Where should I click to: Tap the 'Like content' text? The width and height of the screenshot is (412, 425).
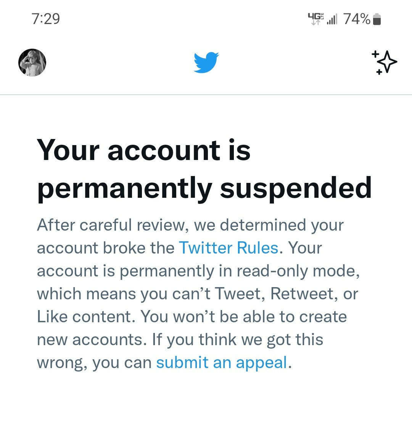point(85,317)
